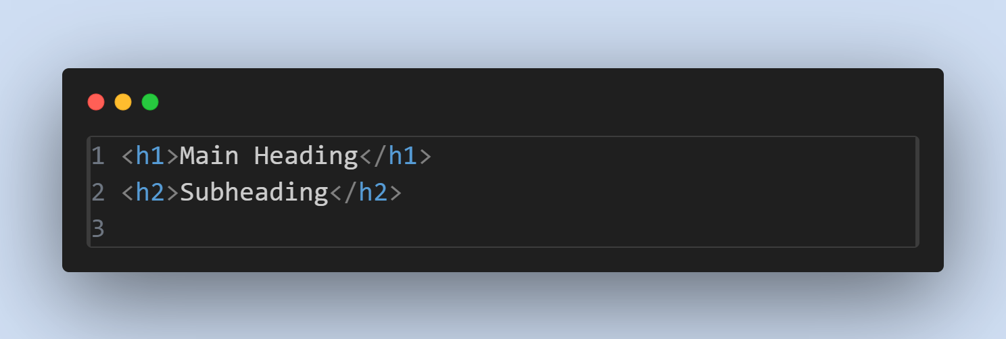Click the editor's right edge scrollbar

point(916,192)
